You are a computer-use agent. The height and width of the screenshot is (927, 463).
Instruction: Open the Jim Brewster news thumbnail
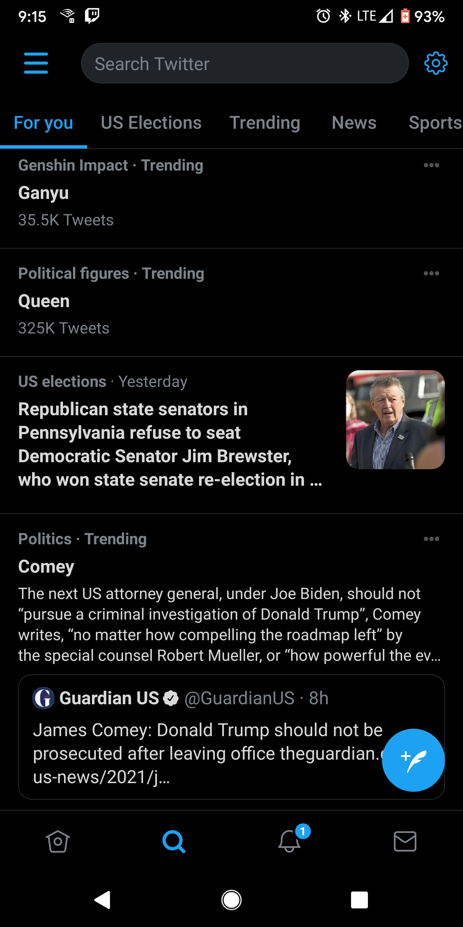click(395, 420)
